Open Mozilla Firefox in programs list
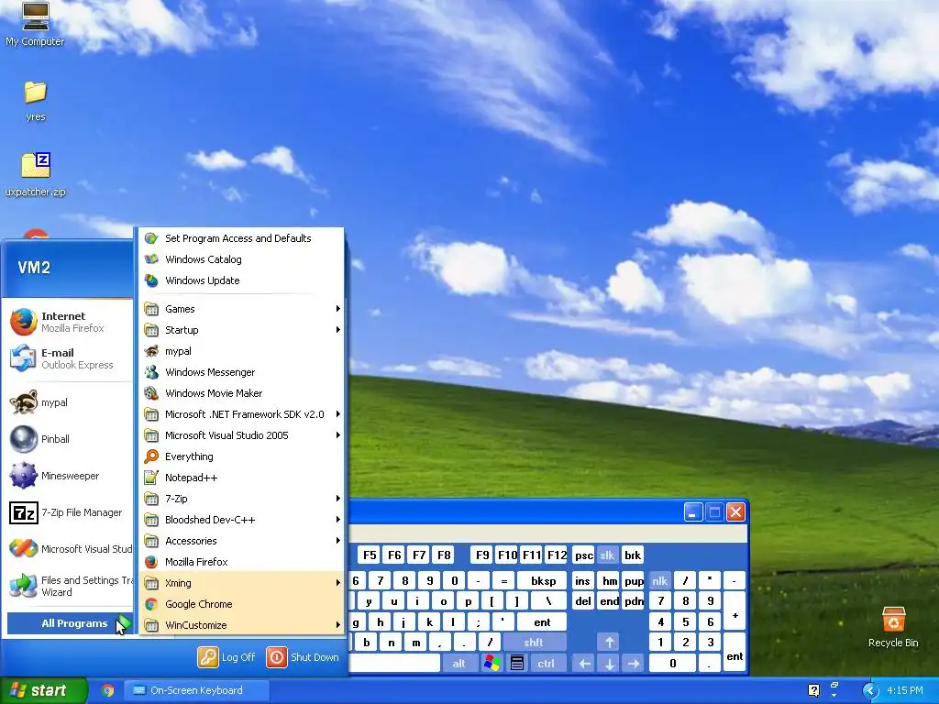Viewport: 939px width, 704px height. (242, 562)
